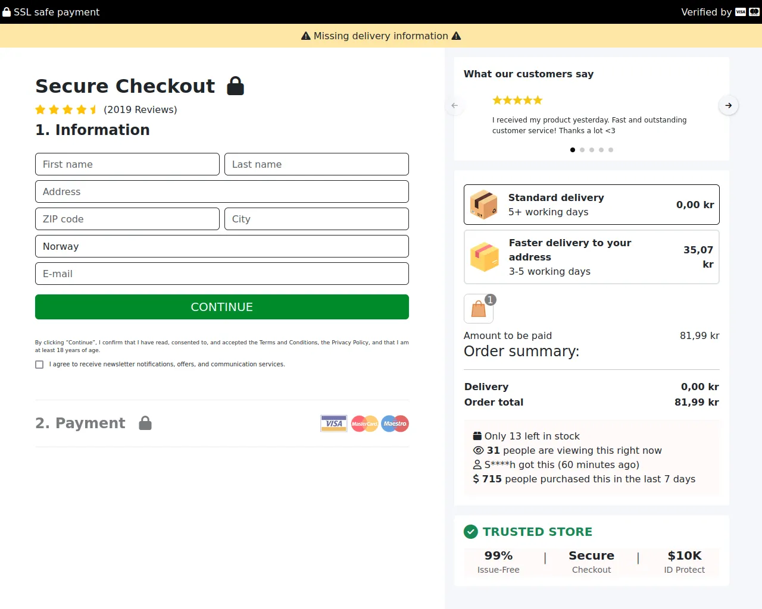Click the padlock icon next to Payment heading
Screen dimensions: 762x609
tap(145, 423)
